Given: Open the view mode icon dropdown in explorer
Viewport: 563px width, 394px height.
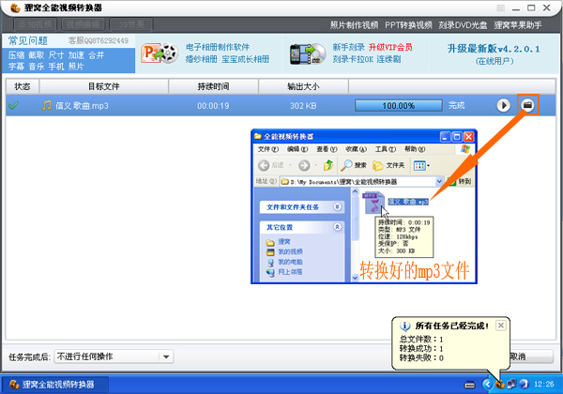Looking at the screenshot, I should pos(421,165).
